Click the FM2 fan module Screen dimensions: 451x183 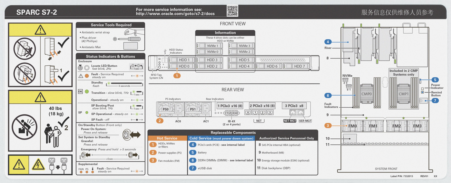(396, 126)
